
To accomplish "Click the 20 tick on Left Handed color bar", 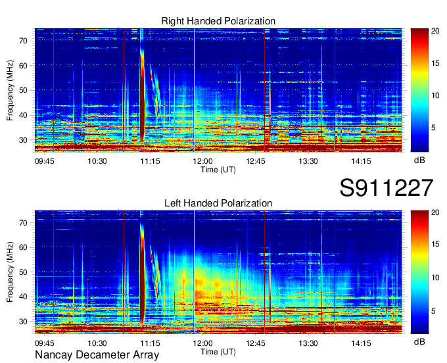I will (435, 212).
